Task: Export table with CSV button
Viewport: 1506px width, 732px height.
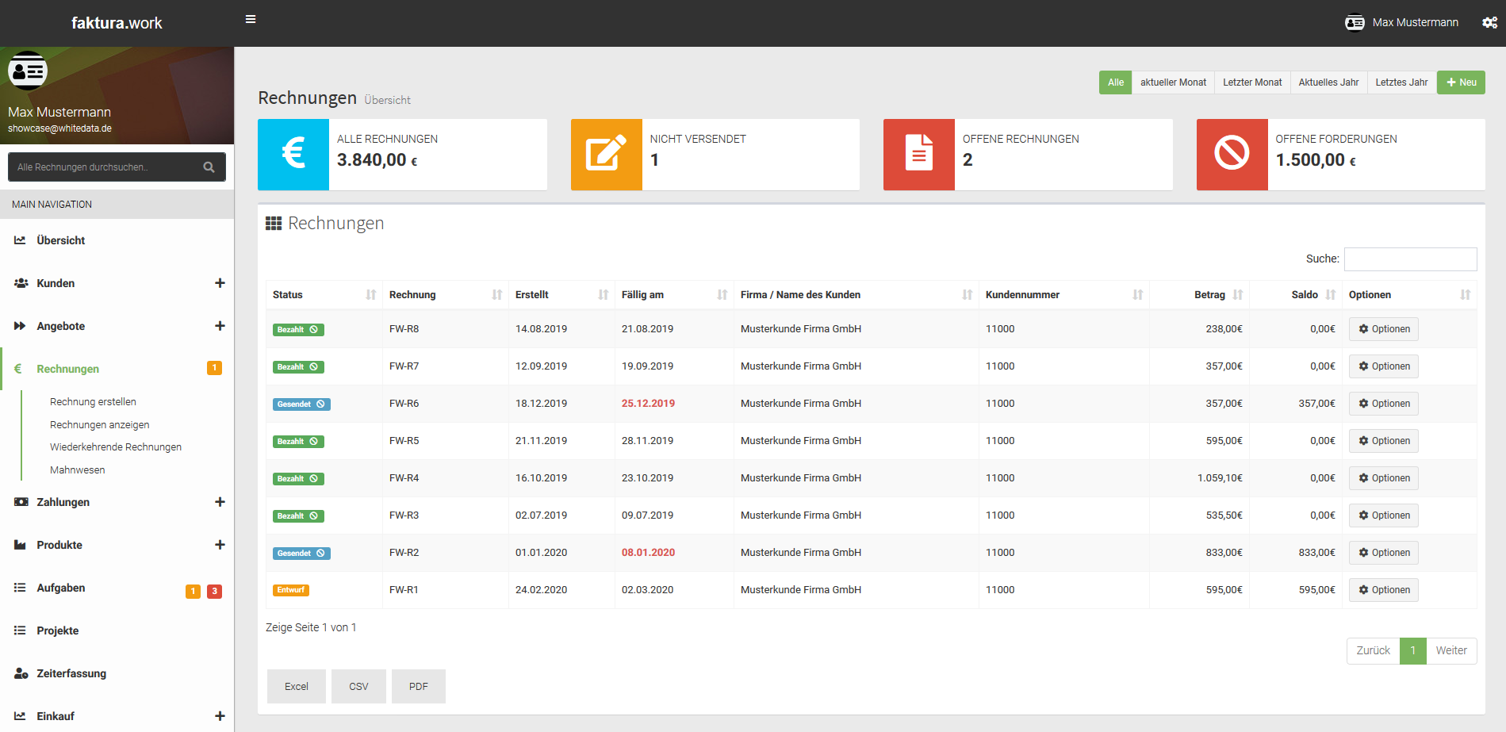Action: point(358,687)
